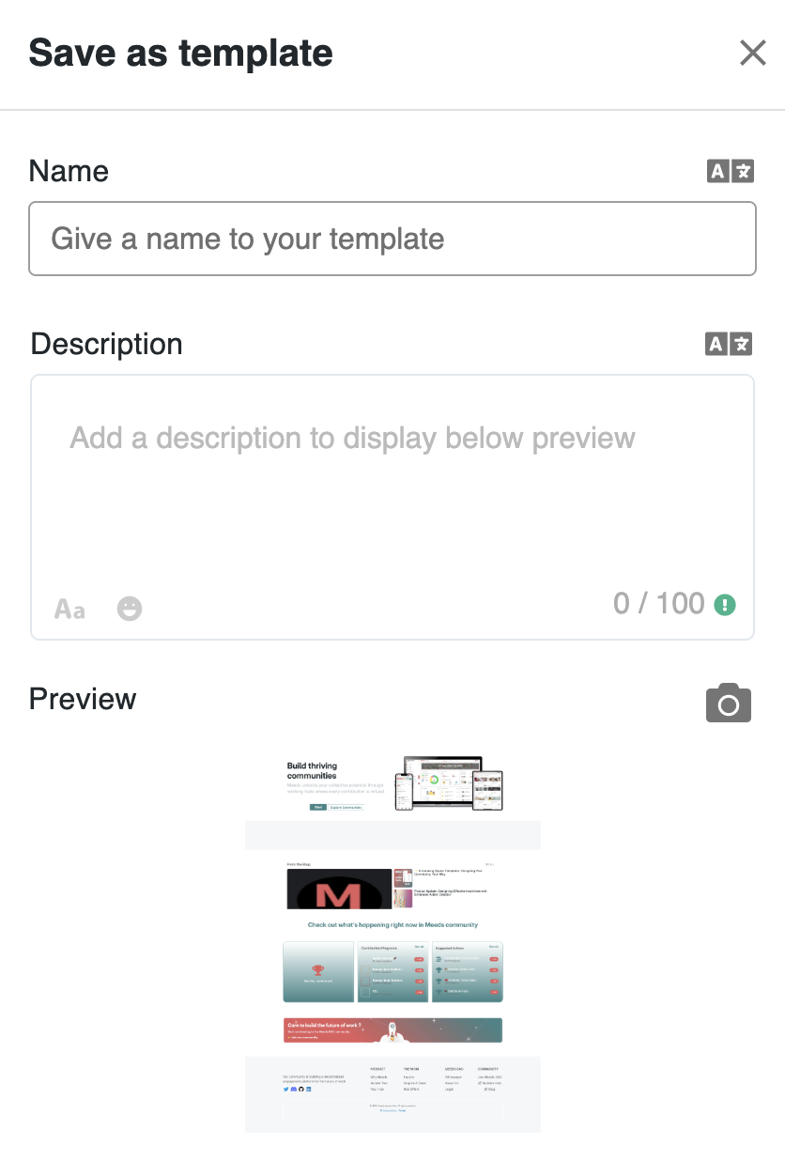The image size is (785, 1176).
Task: Click the Preview section label
Action: point(83,699)
